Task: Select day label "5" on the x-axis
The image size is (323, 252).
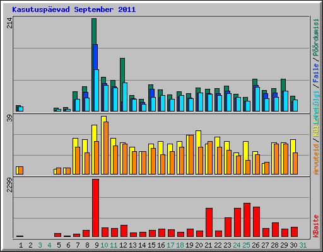Action: pos(59,245)
